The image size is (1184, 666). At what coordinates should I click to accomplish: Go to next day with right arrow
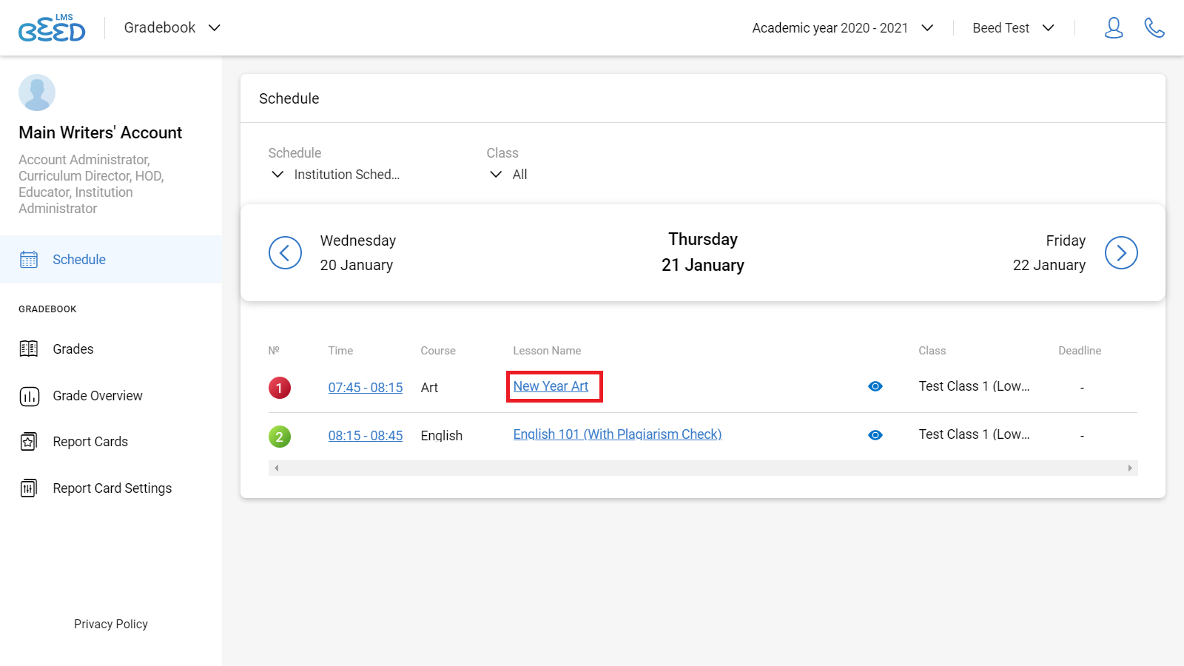click(1121, 253)
